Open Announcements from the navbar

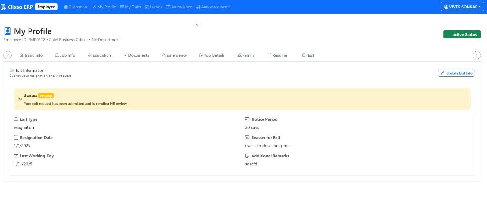[x=213, y=7]
